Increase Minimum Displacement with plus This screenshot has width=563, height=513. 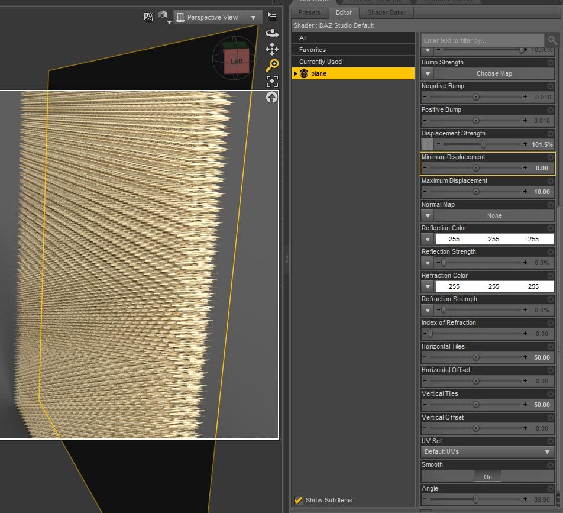point(525,168)
